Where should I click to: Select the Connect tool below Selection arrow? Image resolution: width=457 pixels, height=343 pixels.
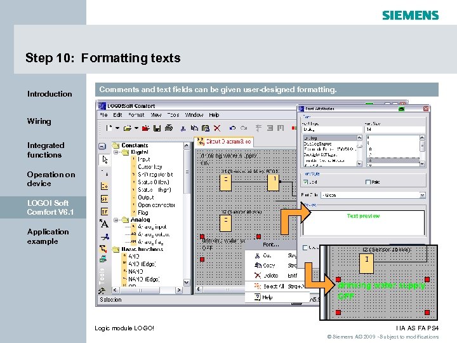pos(105,172)
